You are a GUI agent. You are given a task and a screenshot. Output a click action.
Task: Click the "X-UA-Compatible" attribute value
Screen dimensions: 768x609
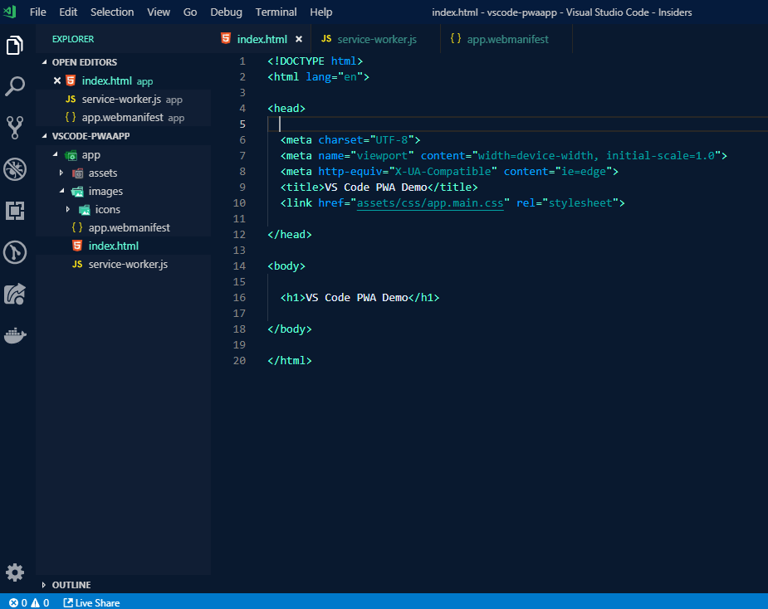pos(443,172)
